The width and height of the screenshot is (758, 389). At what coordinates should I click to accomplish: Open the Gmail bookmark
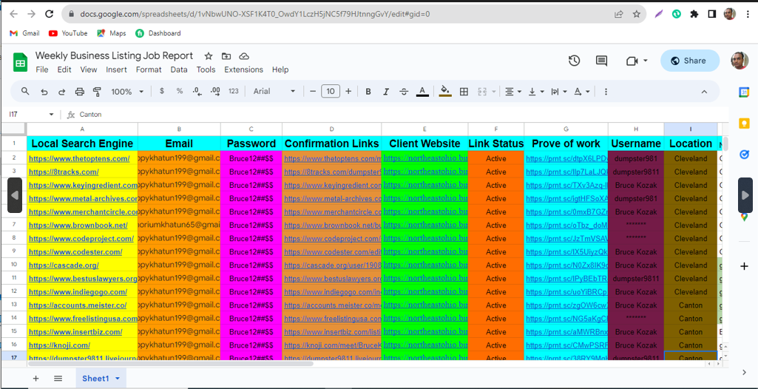pyautogui.click(x=24, y=33)
